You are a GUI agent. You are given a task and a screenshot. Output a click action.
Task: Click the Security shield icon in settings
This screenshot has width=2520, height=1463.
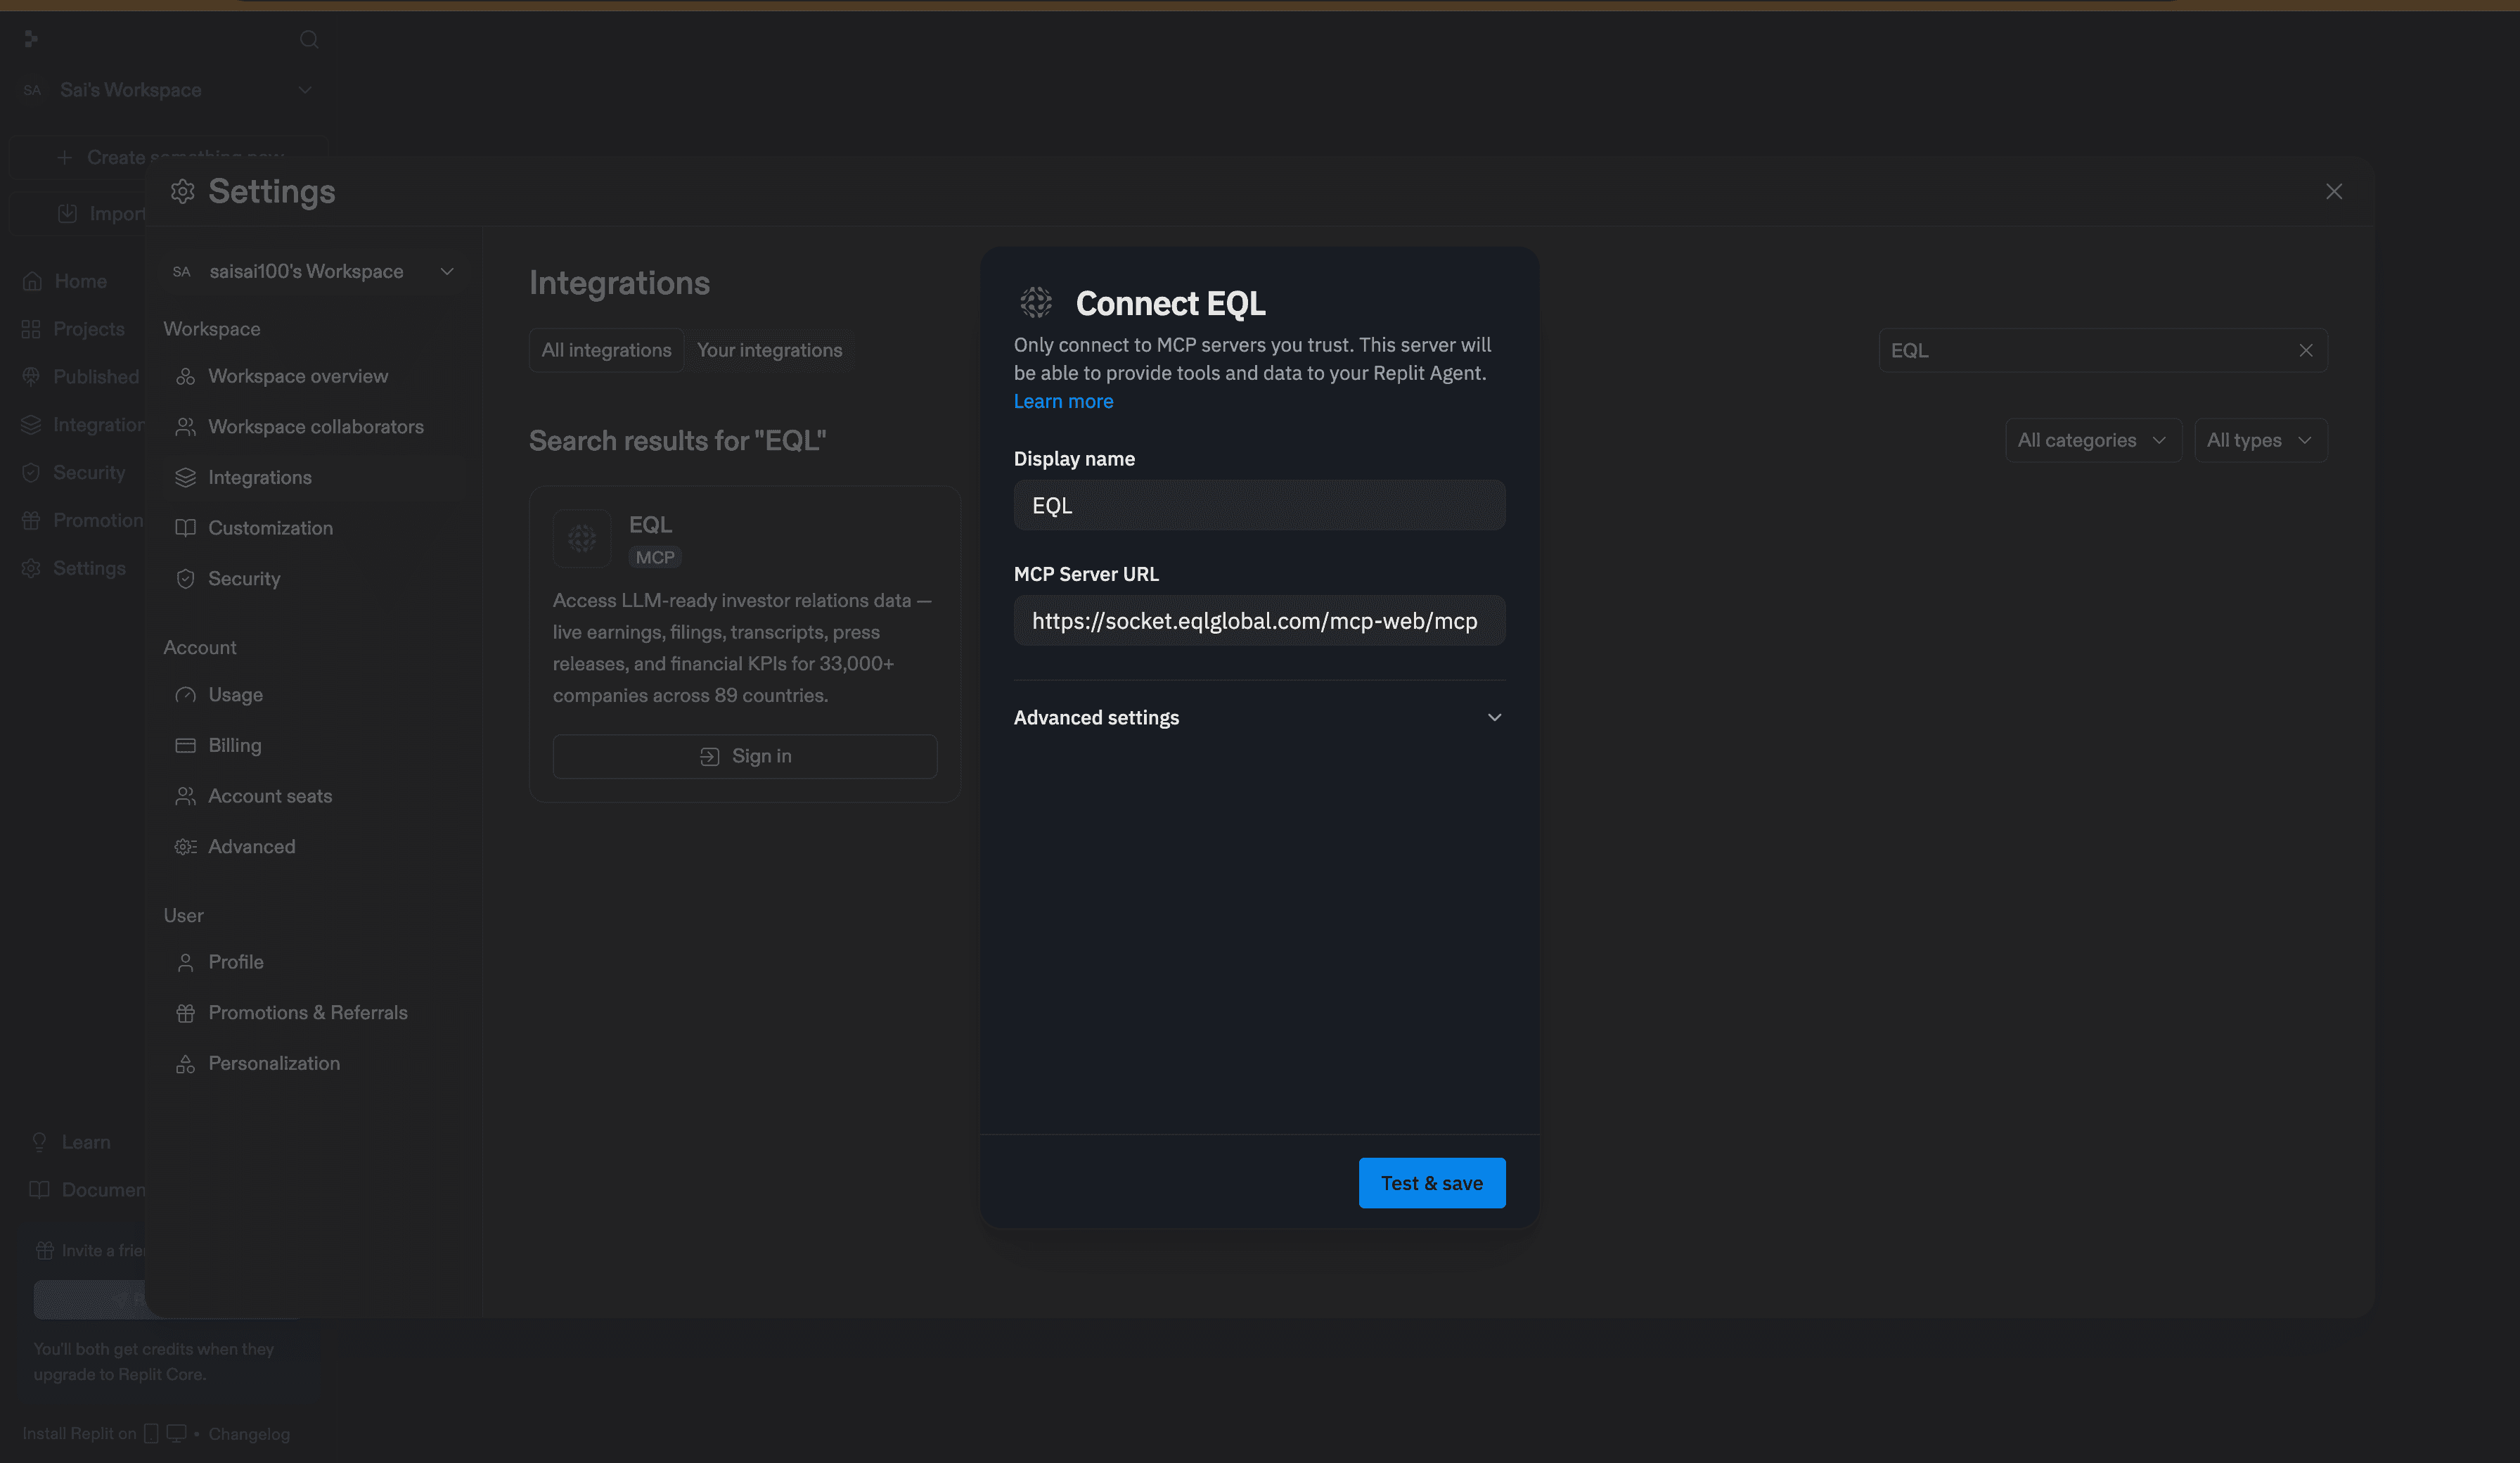click(x=185, y=578)
